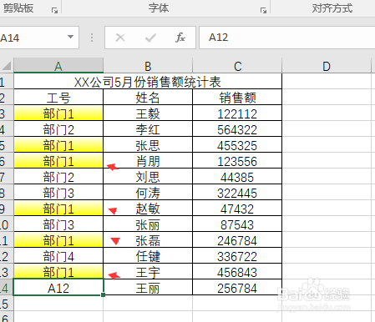Click the Select All corner triangle

click(x=7, y=66)
